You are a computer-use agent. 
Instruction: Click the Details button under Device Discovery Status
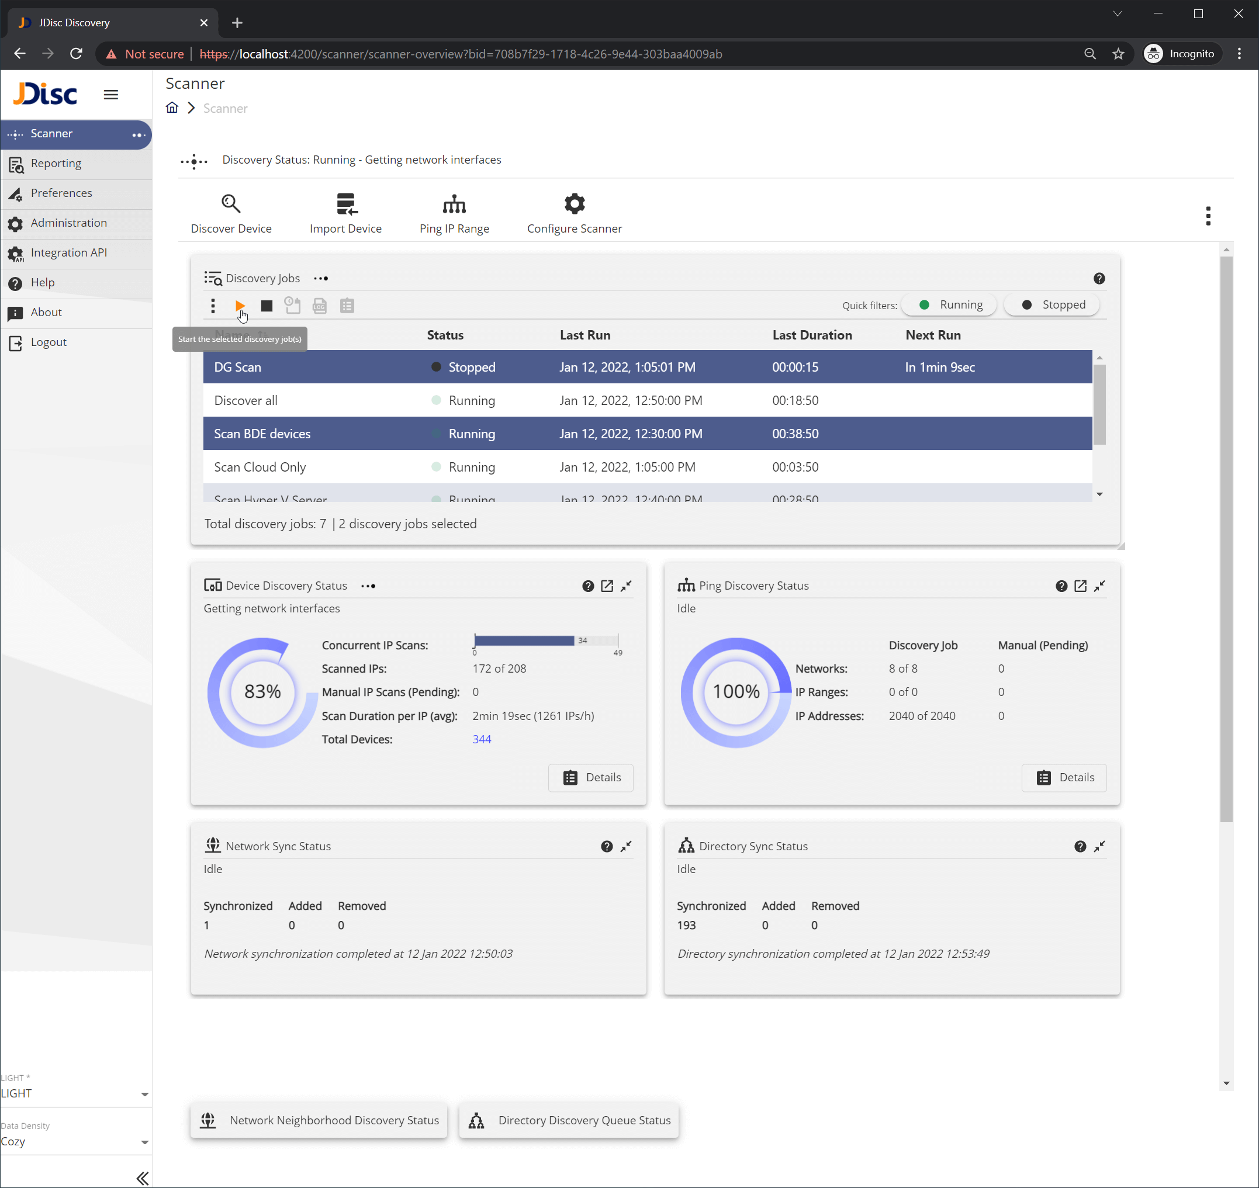point(590,778)
